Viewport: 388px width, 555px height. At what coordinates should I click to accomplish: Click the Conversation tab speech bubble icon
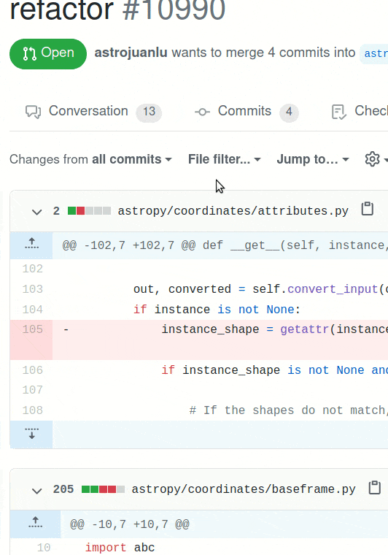tap(34, 112)
